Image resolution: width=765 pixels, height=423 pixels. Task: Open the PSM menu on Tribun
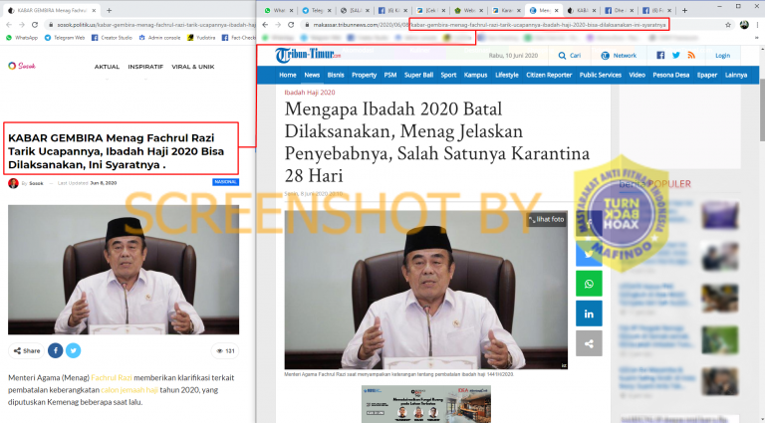click(x=390, y=75)
